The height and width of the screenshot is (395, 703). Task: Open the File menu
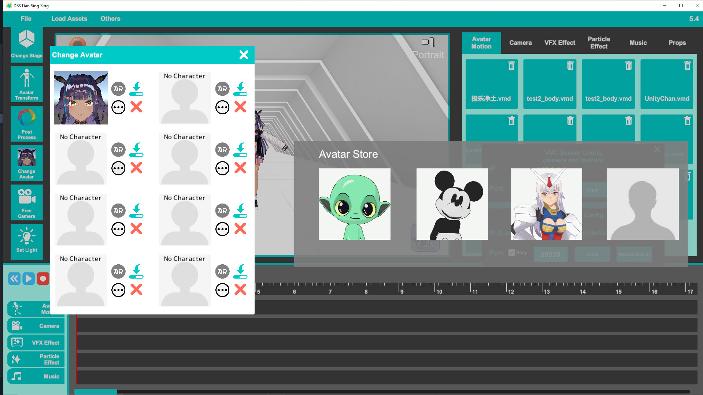click(x=26, y=19)
